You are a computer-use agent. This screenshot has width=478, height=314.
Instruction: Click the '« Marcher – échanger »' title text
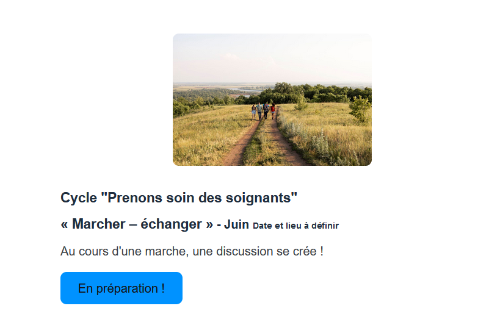[x=137, y=224]
